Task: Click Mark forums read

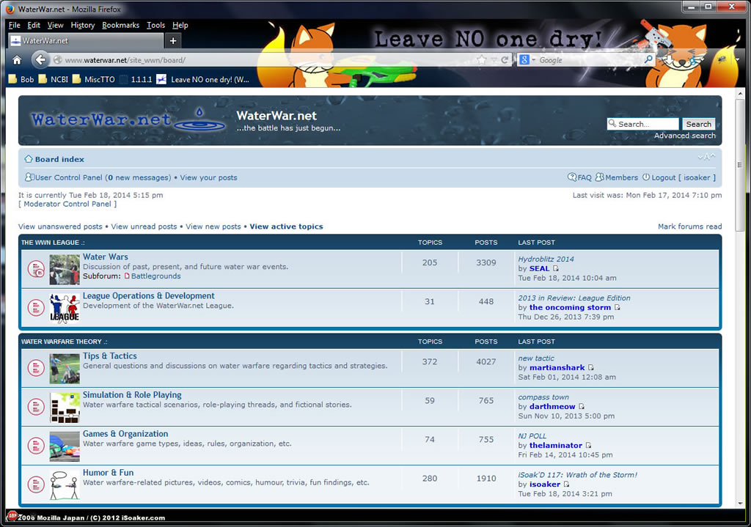Action: [689, 226]
